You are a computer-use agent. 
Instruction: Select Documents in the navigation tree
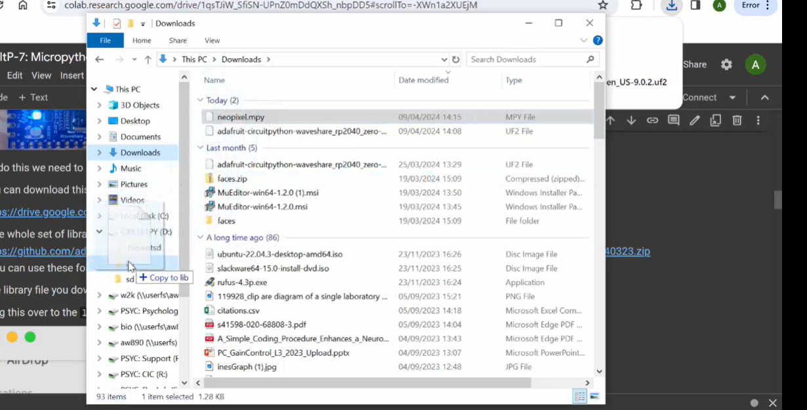tap(140, 137)
